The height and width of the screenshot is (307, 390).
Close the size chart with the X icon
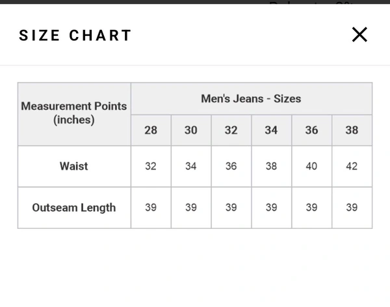coord(359,34)
